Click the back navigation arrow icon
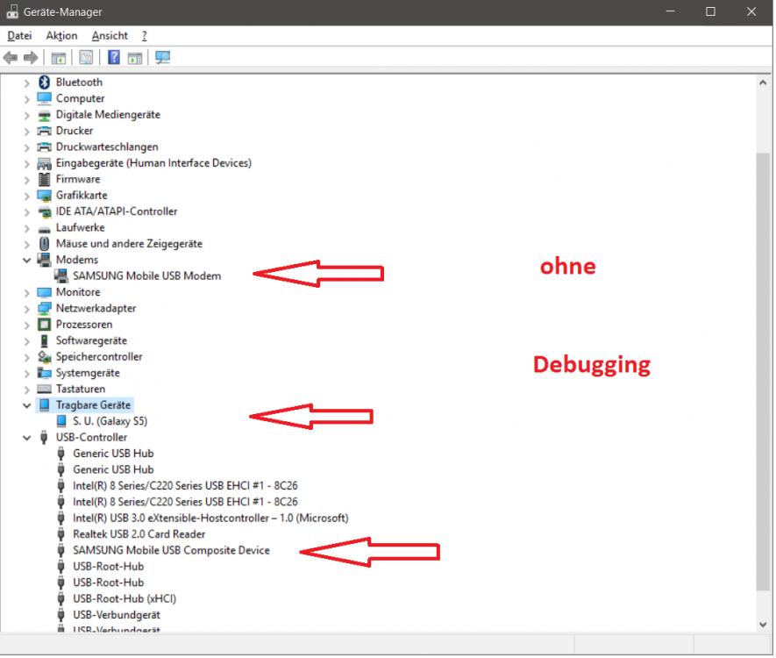Screen dimensions: 776x658 (11, 57)
